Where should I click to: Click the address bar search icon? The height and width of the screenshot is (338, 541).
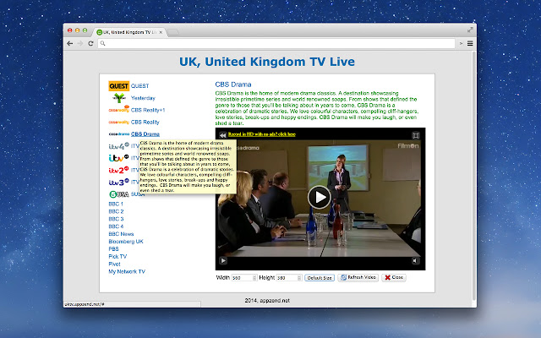click(102, 43)
